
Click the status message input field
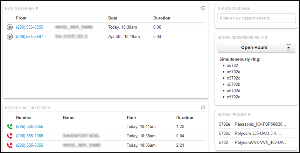[256, 18]
